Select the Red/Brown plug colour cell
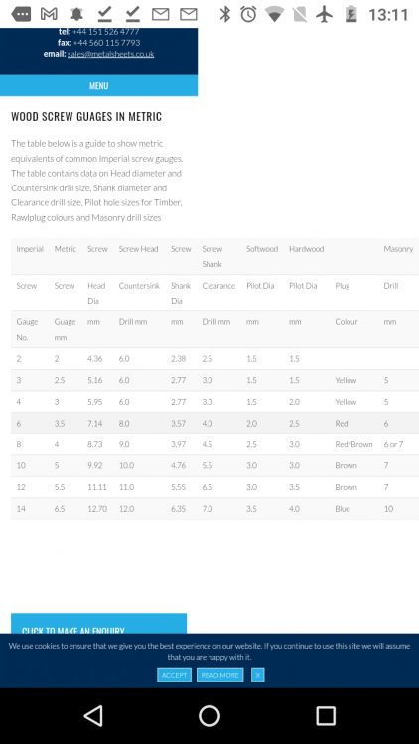The width and height of the screenshot is (419, 744). [353, 444]
